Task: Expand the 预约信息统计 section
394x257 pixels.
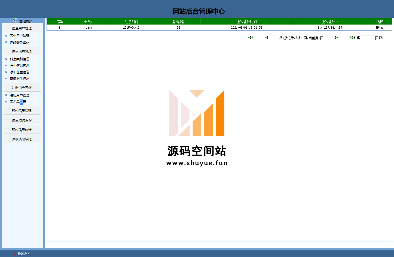Action: (22, 130)
